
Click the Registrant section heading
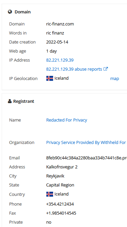pos(24,101)
